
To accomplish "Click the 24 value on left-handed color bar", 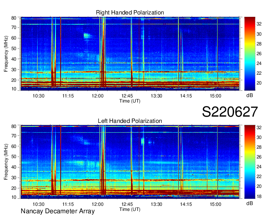I will [259, 167].
